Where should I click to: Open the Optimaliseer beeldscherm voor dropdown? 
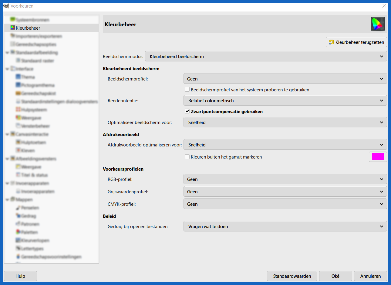(x=285, y=122)
